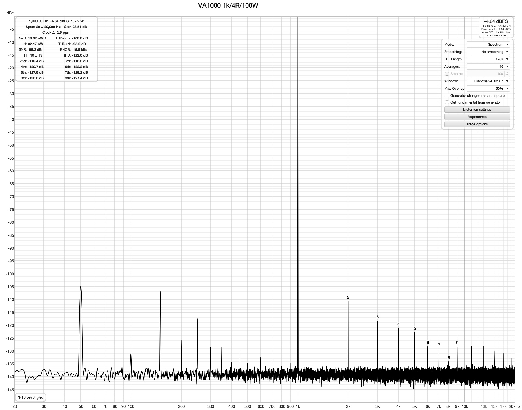Screen dimensions: 522x410
Task: Click the 3rd harmonic marker label
Action: (x=377, y=317)
